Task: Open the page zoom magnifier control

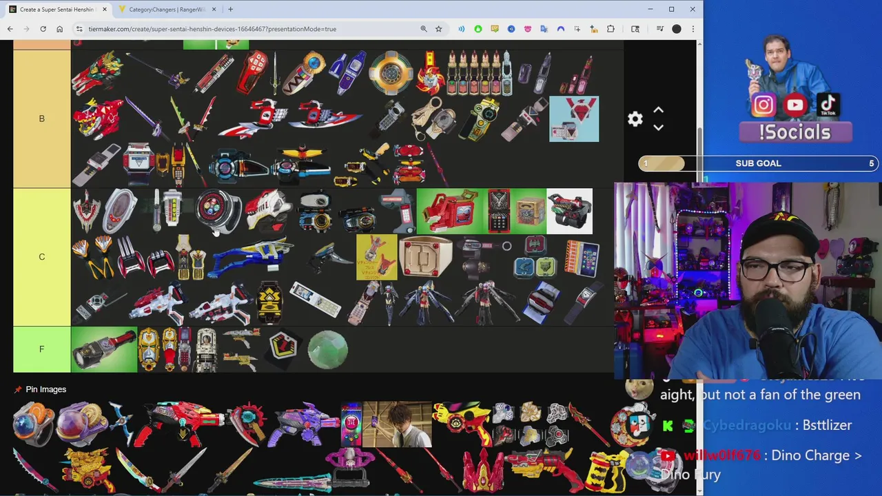Action: (423, 29)
